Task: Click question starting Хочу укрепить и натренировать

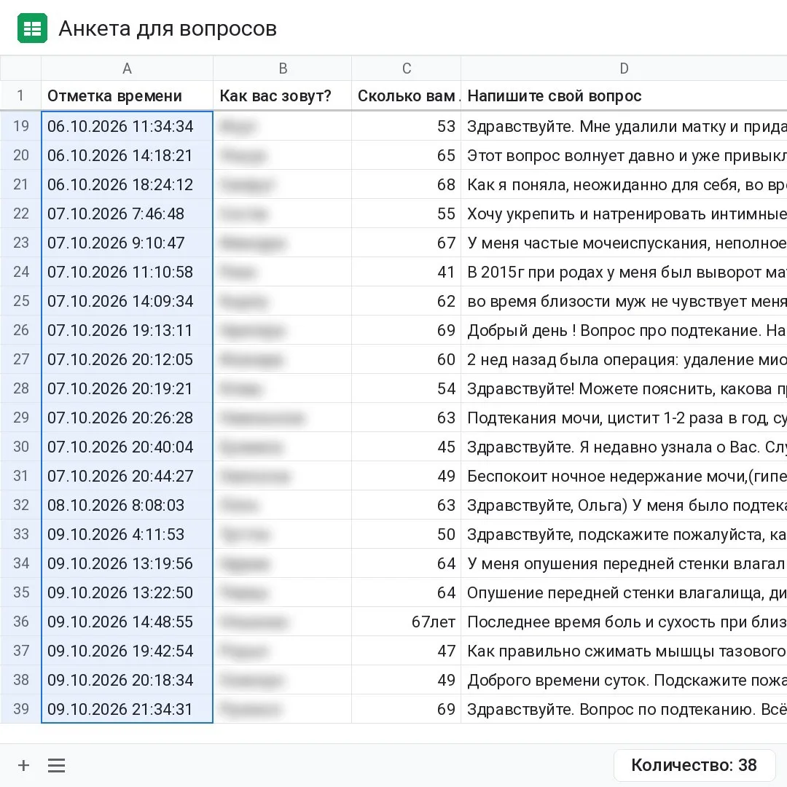Action: (x=624, y=214)
